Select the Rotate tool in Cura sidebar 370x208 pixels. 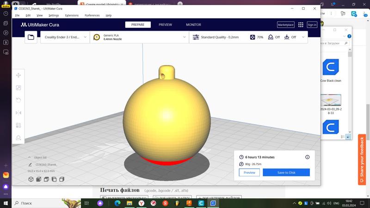pyautogui.click(x=18, y=100)
